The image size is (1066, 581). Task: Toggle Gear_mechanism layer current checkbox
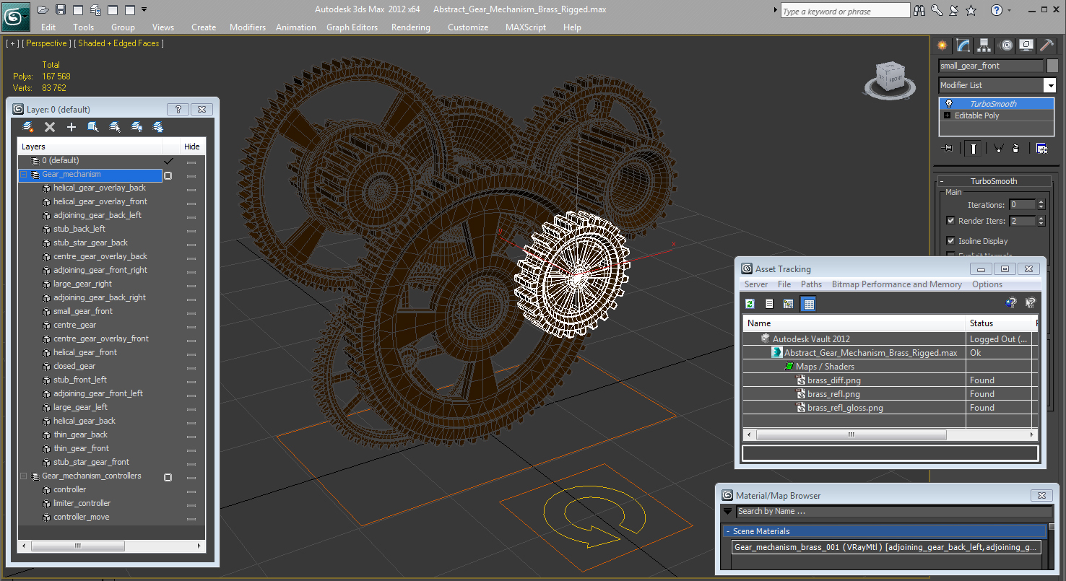tap(168, 175)
